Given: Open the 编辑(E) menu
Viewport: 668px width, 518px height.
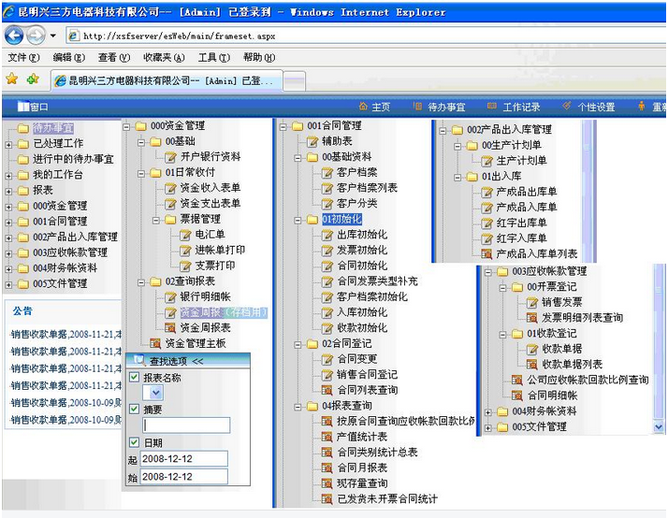Looking at the screenshot, I should click(x=68, y=57).
